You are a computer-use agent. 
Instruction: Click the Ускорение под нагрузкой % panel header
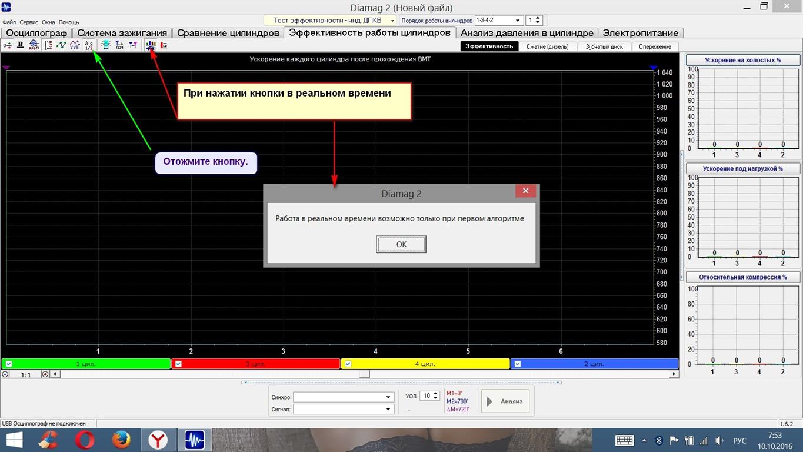pyautogui.click(x=742, y=168)
